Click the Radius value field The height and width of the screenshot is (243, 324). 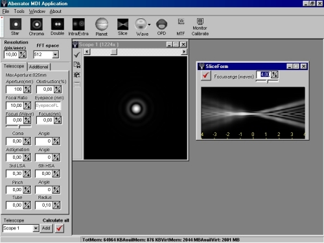tap(44, 205)
